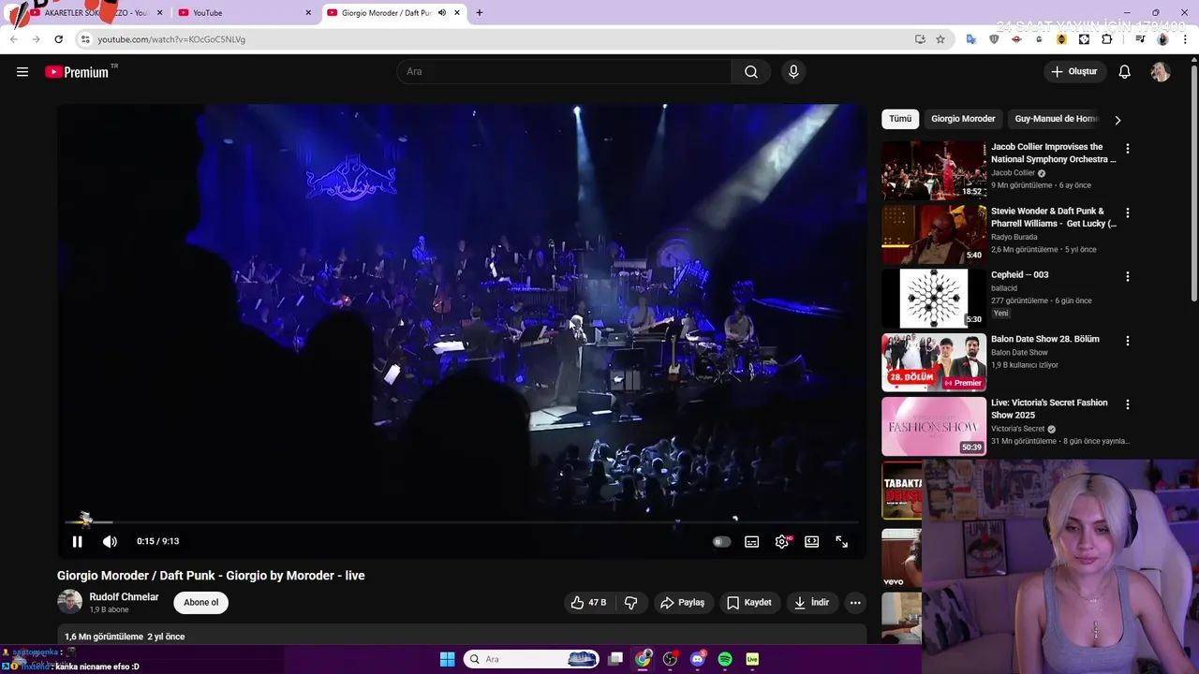This screenshot has width=1199, height=674.
Task: Click the taskbar Ara search box
Action: (x=532, y=659)
